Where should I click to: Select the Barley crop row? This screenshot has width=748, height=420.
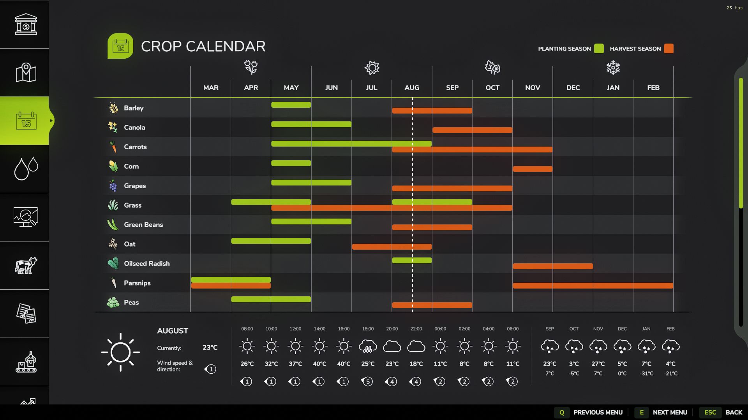tap(134, 108)
